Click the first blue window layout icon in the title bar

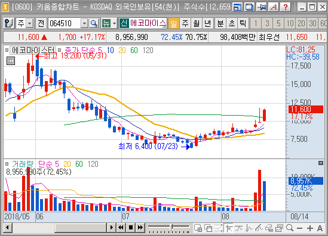238,7
